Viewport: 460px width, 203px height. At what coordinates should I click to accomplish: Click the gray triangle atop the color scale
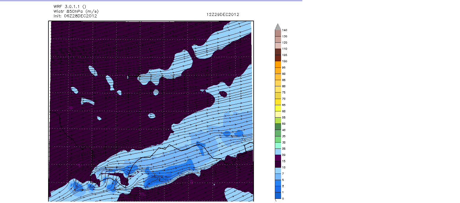278,27
